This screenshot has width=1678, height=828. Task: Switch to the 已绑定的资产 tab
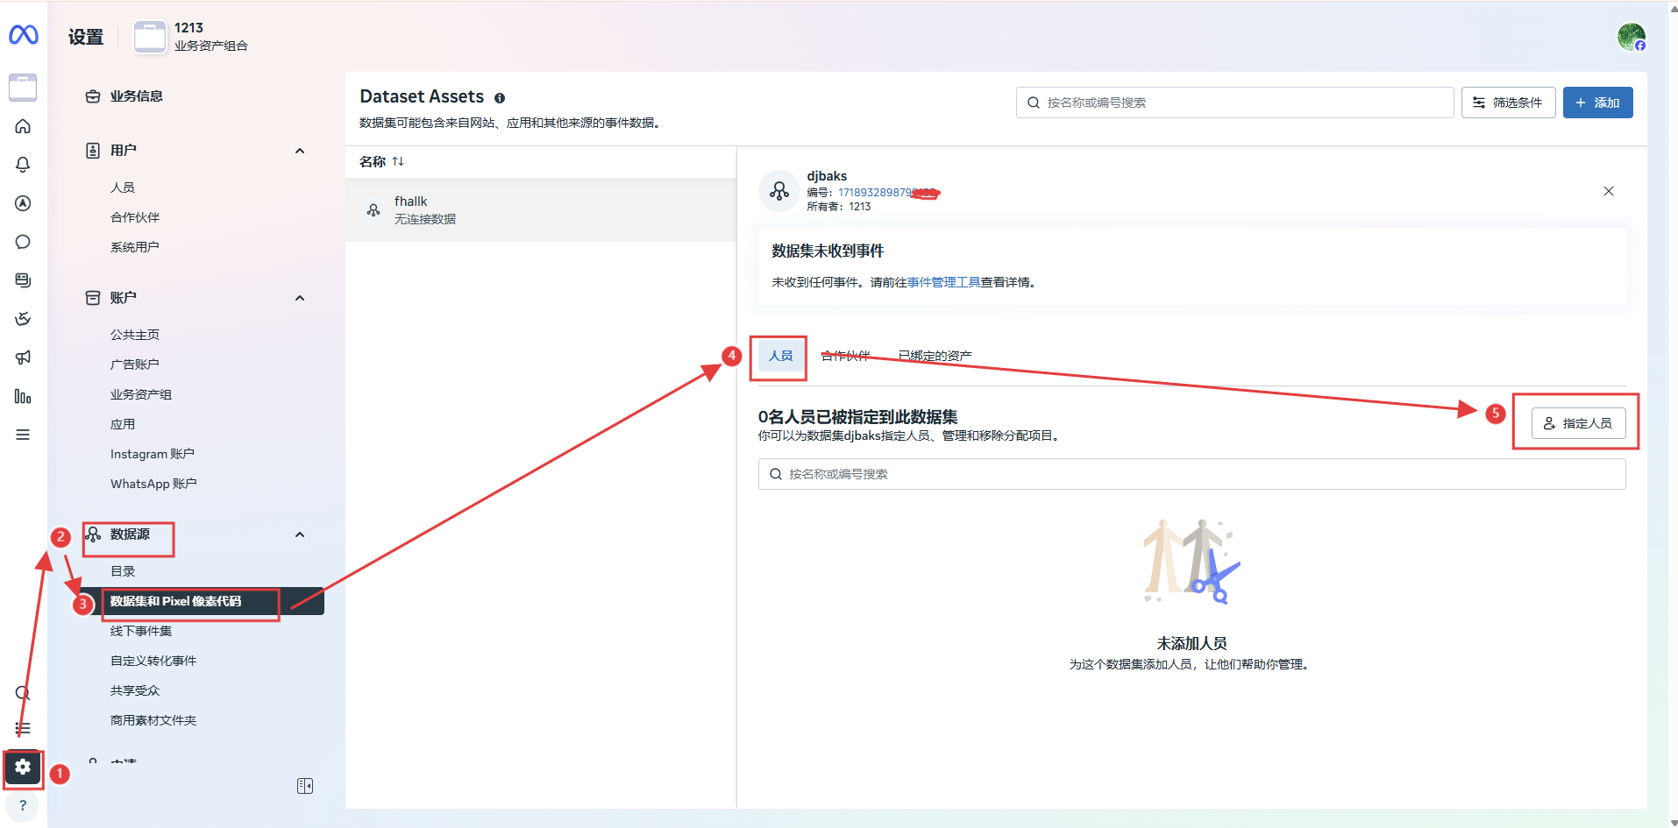click(x=935, y=356)
